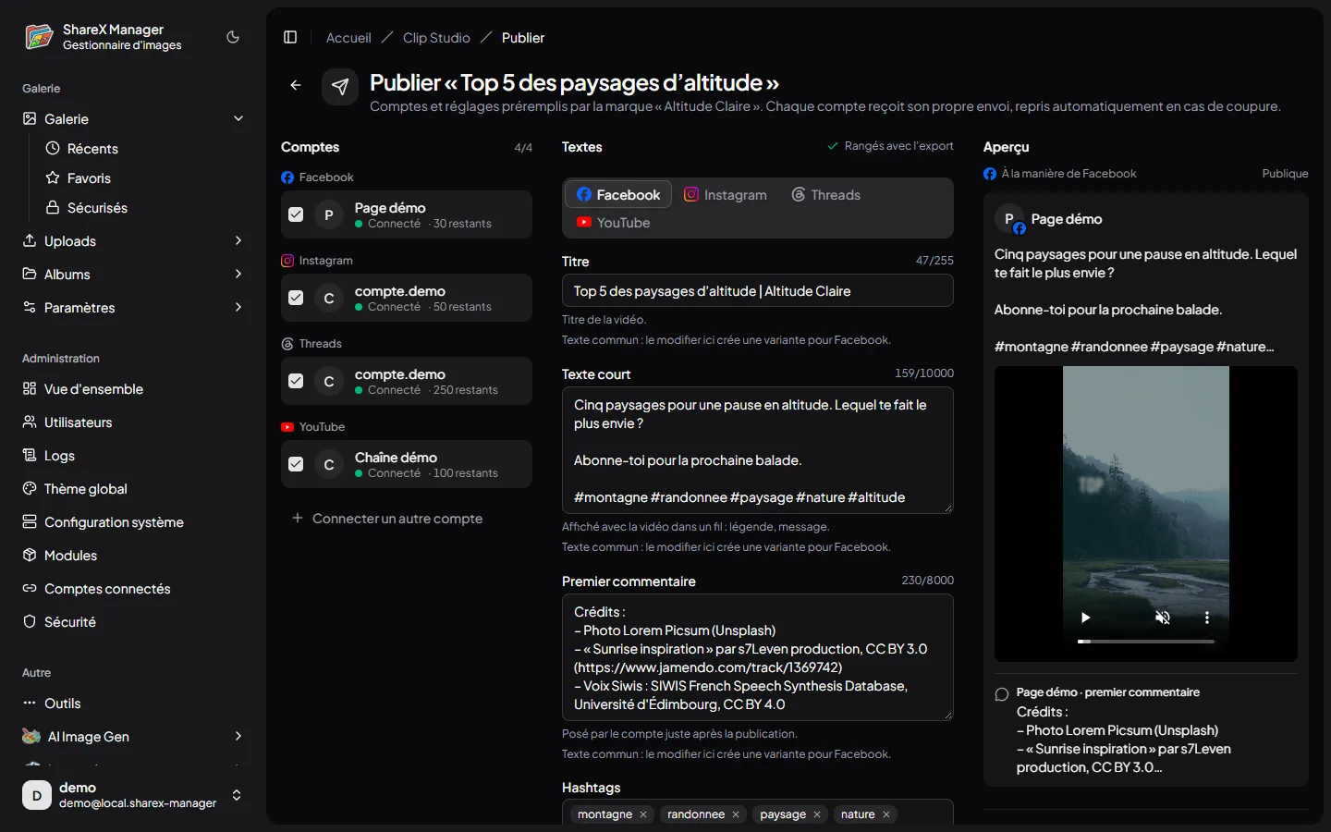Toggle dark mode moon icon

click(233, 37)
